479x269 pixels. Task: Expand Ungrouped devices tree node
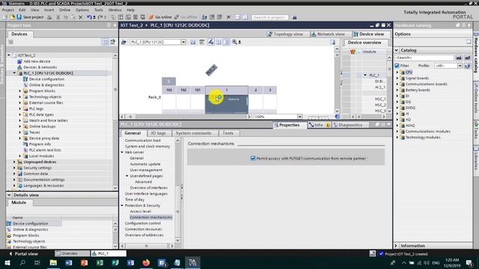click(x=14, y=162)
